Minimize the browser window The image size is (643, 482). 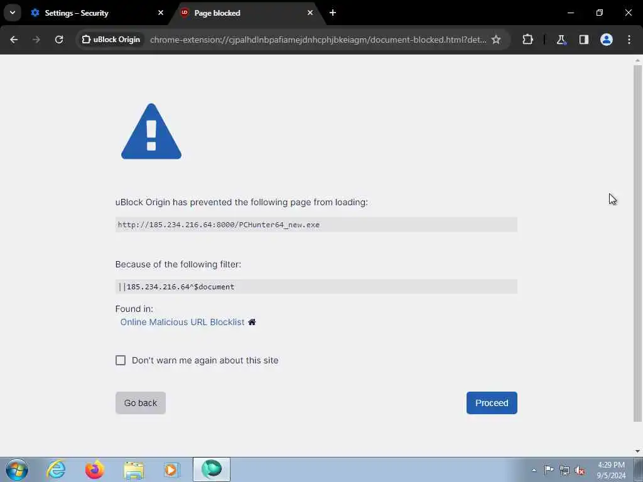click(571, 13)
